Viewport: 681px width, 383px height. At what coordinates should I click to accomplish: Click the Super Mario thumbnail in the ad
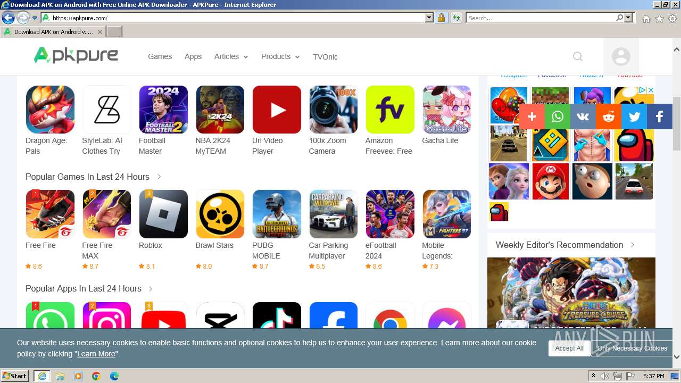(551, 181)
